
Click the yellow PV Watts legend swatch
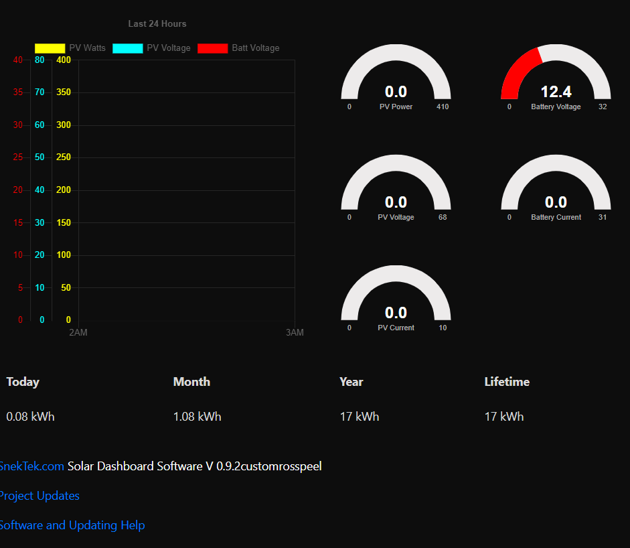pyautogui.click(x=50, y=48)
